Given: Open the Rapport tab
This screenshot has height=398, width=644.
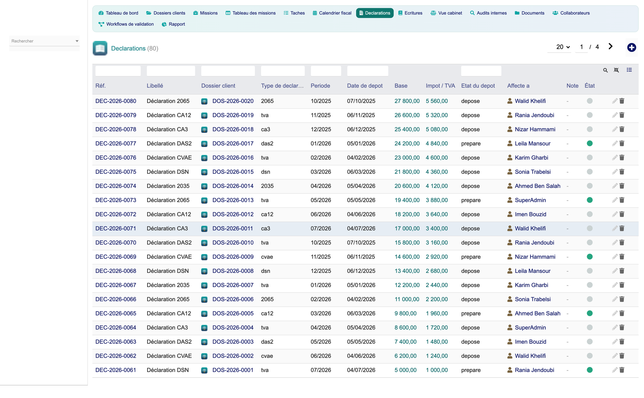Looking at the screenshot, I should pyautogui.click(x=173, y=24).
